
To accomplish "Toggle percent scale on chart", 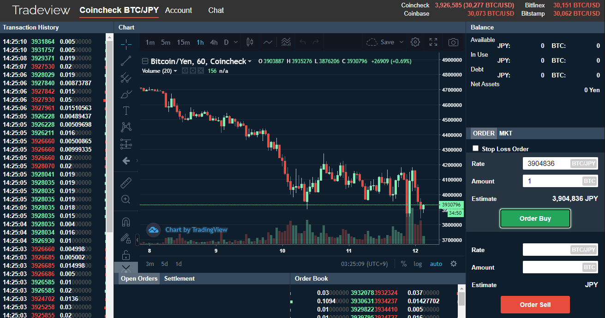I will click(x=404, y=264).
